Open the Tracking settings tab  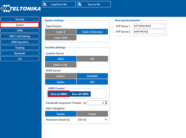coord(20,47)
